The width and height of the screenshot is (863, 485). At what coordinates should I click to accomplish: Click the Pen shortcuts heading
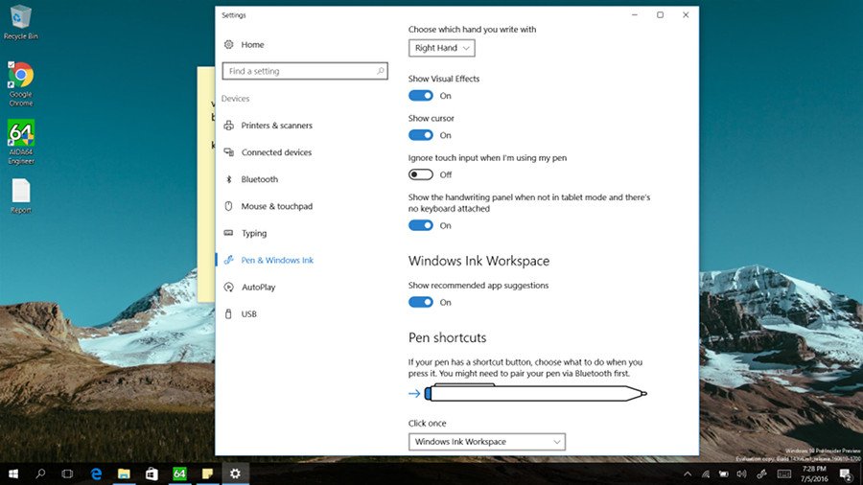pyautogui.click(x=448, y=337)
